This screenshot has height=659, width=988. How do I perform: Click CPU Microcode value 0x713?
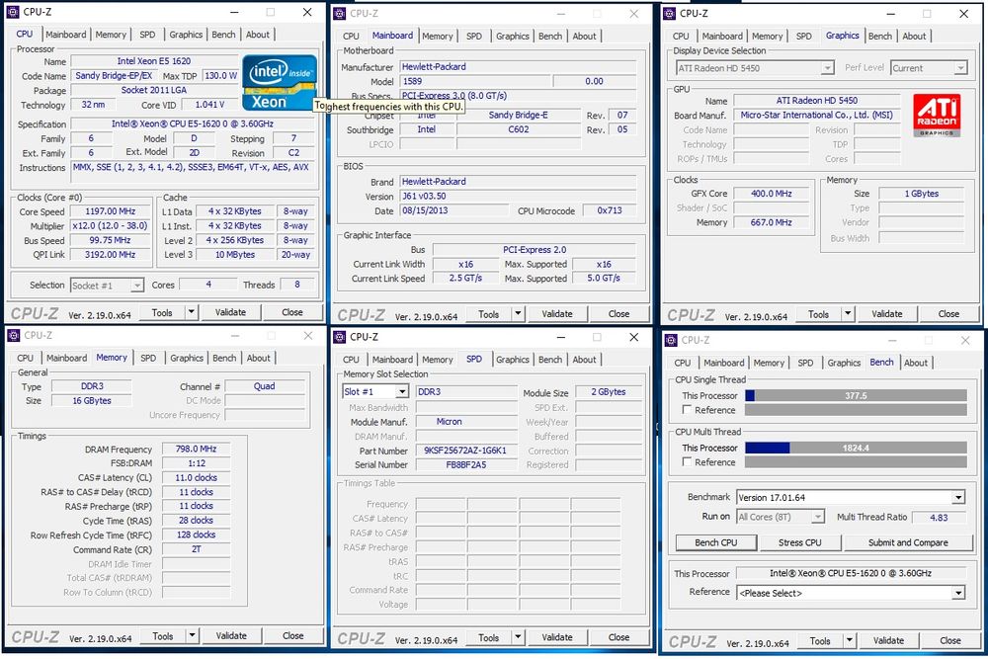coord(610,210)
